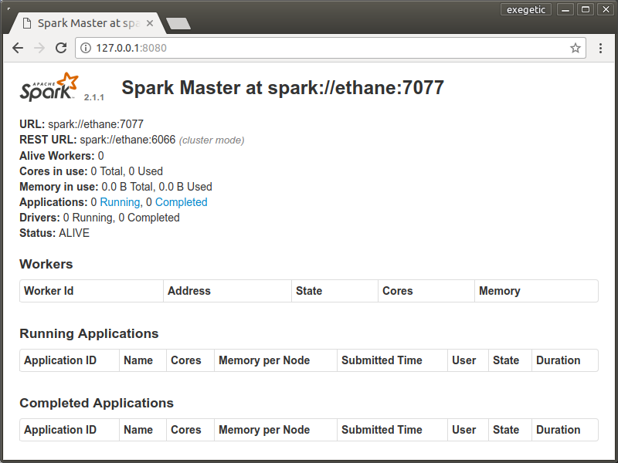
Task: Open the Chrome three-dot menu
Action: point(600,48)
